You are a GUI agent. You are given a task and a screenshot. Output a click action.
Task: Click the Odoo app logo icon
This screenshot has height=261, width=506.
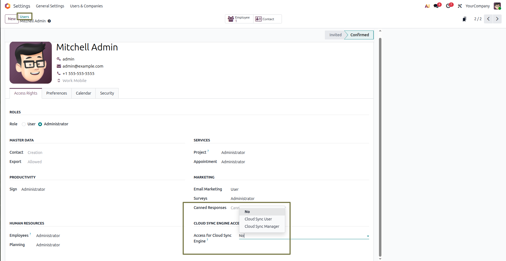[8, 6]
